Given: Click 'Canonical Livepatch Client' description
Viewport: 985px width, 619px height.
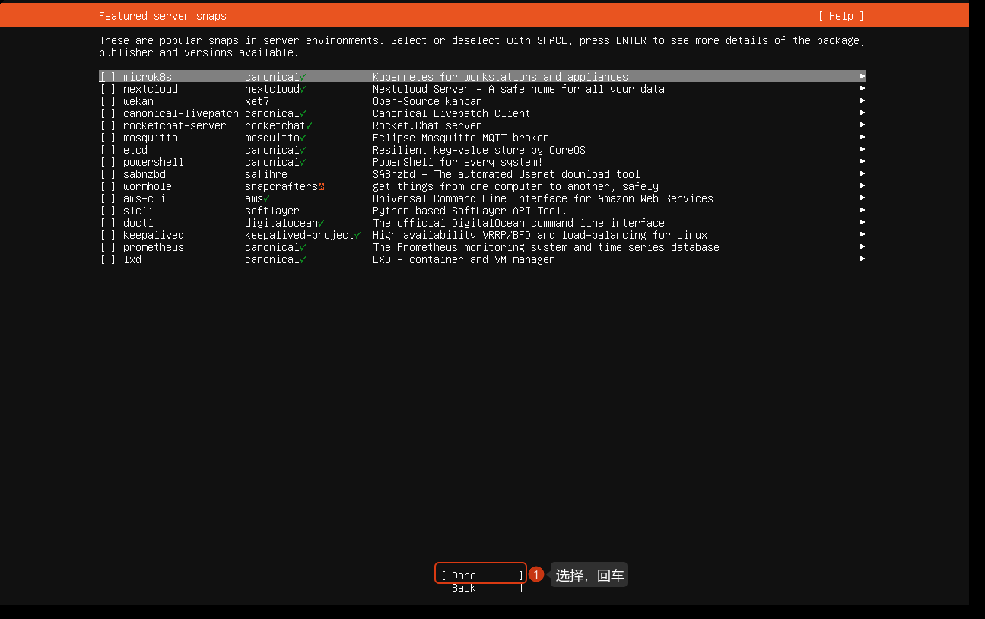Looking at the screenshot, I should click(452, 113).
